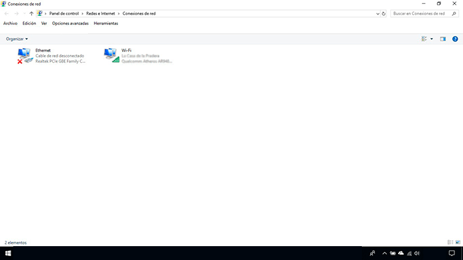
Task: Select the Wi-Fi adapter icon
Action: [111, 55]
